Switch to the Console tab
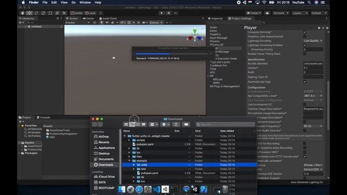The image size is (347, 195). point(43,118)
